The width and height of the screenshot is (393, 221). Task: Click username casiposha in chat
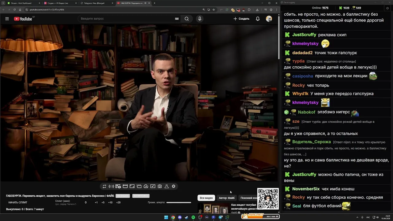(x=303, y=76)
